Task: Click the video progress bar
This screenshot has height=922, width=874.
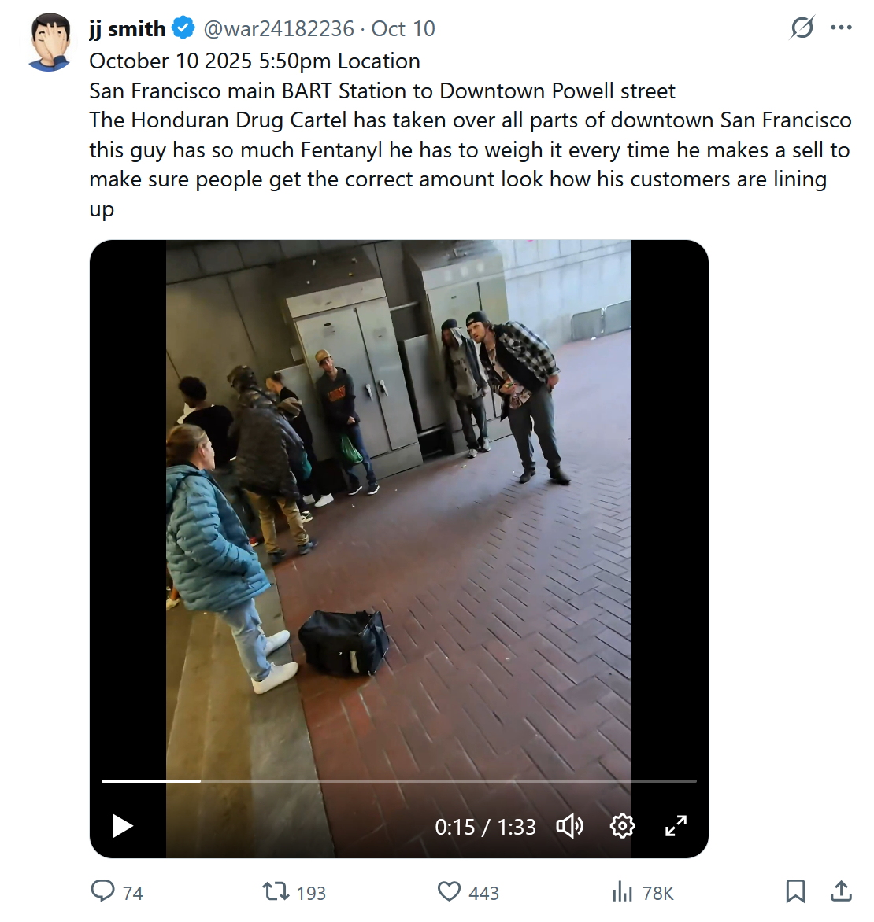Action: point(398,781)
